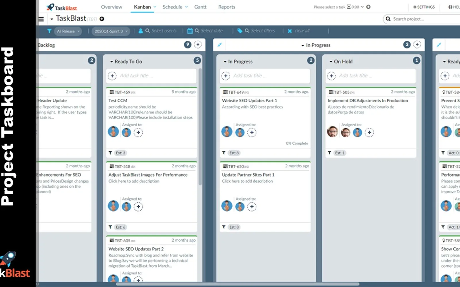Click the clear all link
The height and width of the screenshot is (287, 460).
pyautogui.click(x=302, y=31)
